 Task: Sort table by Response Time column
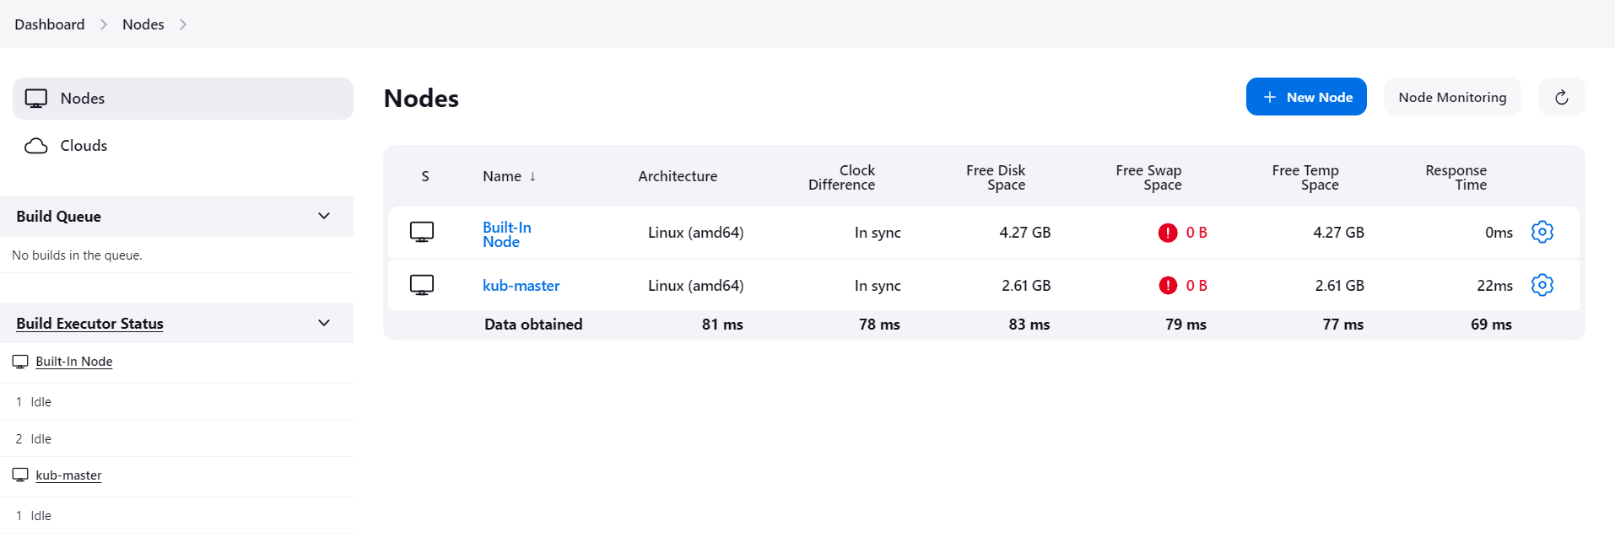1456,177
